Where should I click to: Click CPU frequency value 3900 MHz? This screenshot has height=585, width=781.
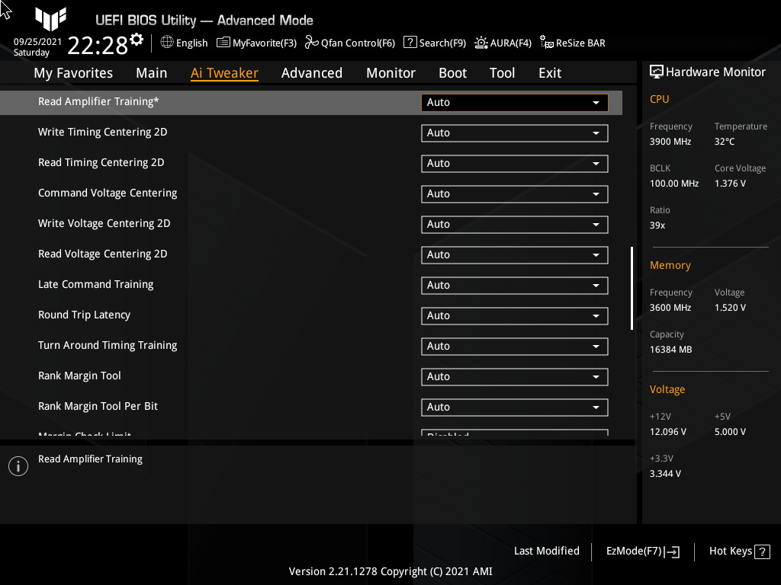coord(670,142)
